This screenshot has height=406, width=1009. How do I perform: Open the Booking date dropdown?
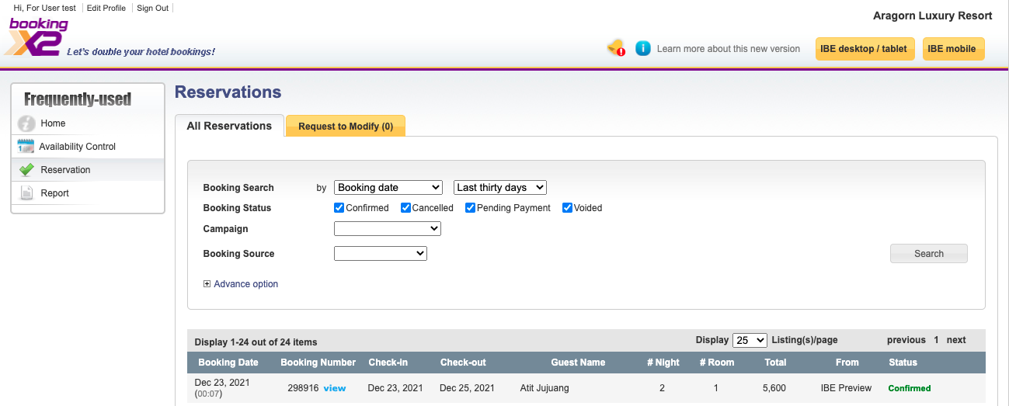pos(388,187)
